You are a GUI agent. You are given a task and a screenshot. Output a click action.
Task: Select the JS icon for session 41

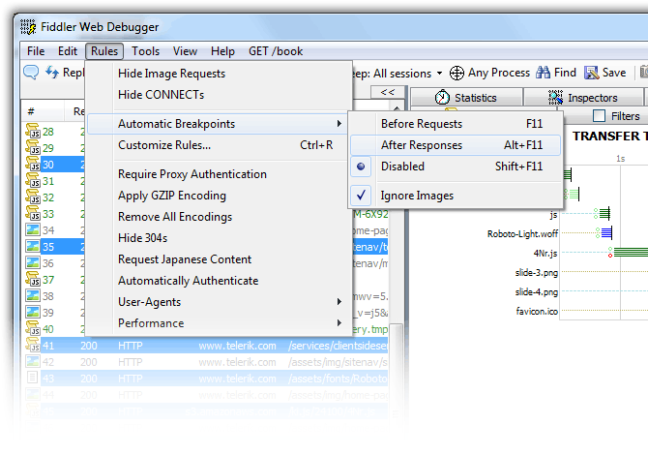(33, 345)
